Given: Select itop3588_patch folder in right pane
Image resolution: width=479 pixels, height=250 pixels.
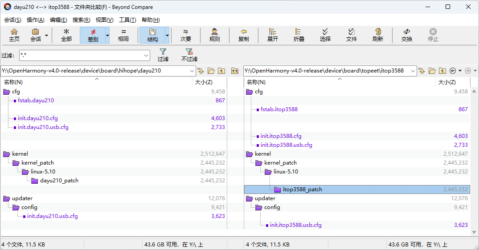Looking at the screenshot, I should [x=302, y=190].
